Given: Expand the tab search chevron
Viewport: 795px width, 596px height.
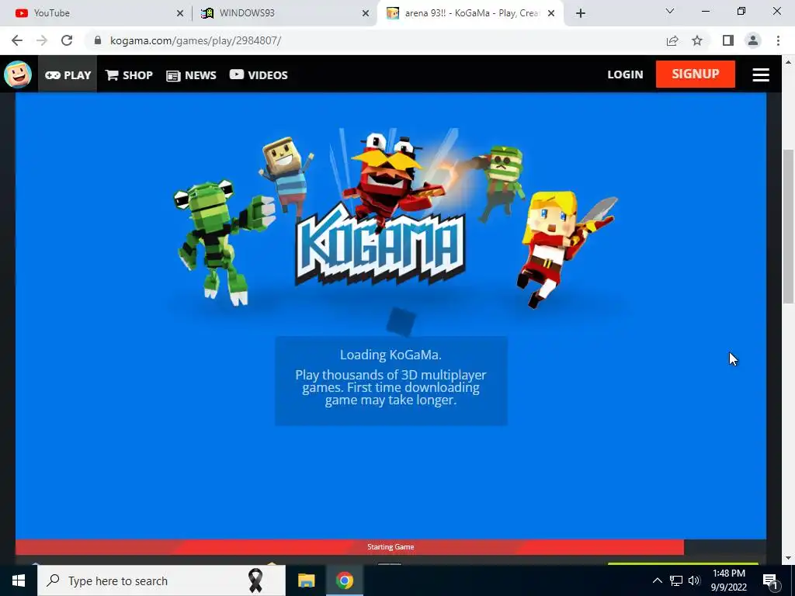Looking at the screenshot, I should pyautogui.click(x=669, y=11).
